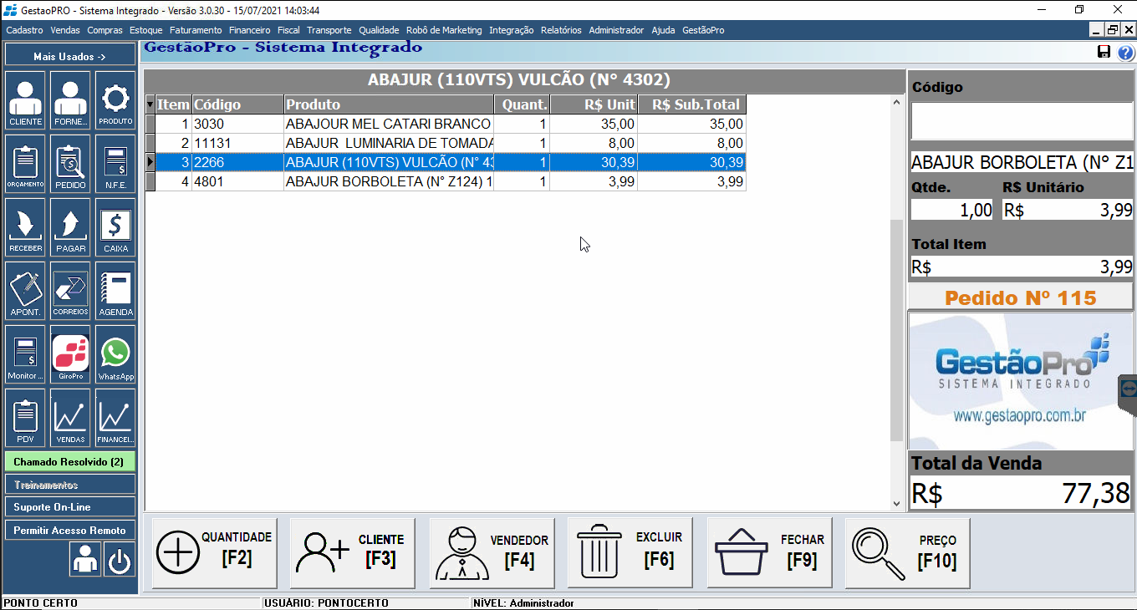Click Quantidade [F2] button
This screenshot has width=1137, height=610.
(215, 553)
